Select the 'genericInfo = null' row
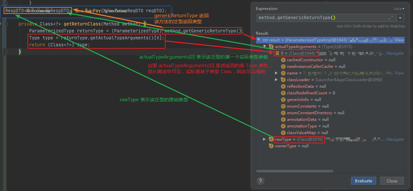 (x=330, y=100)
